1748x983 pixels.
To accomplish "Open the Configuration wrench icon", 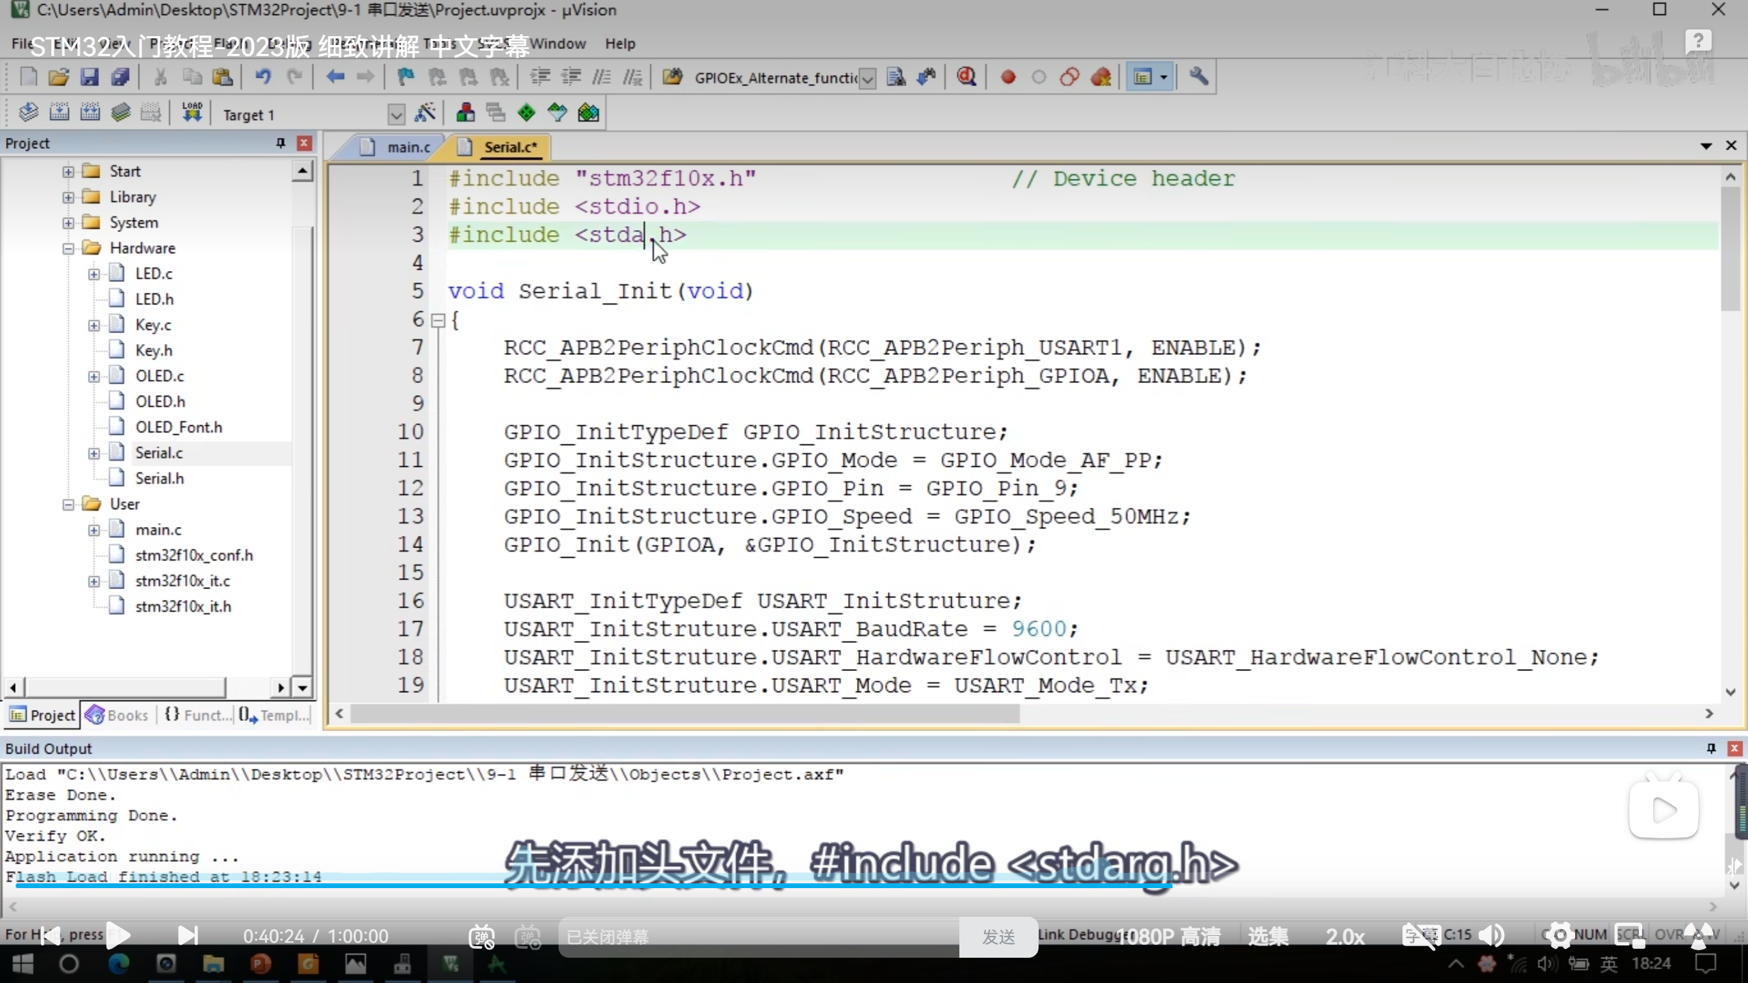I will point(1199,77).
